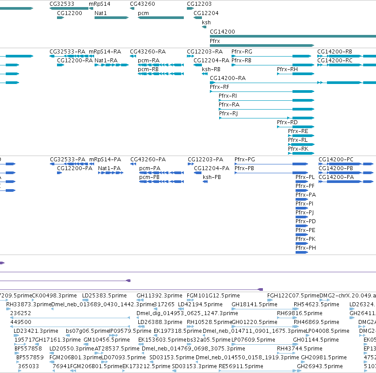The height and width of the screenshot is (373, 376).
Task: Select the CG12203 gene label
Action: (199, 4)
